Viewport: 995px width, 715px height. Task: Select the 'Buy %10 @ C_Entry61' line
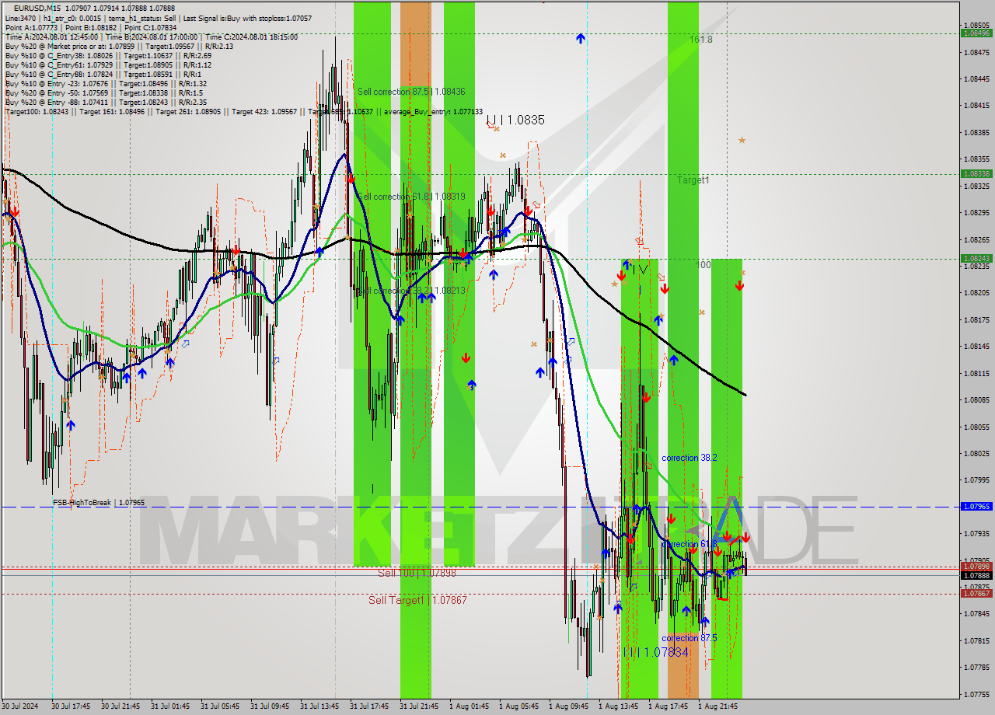click(x=108, y=65)
